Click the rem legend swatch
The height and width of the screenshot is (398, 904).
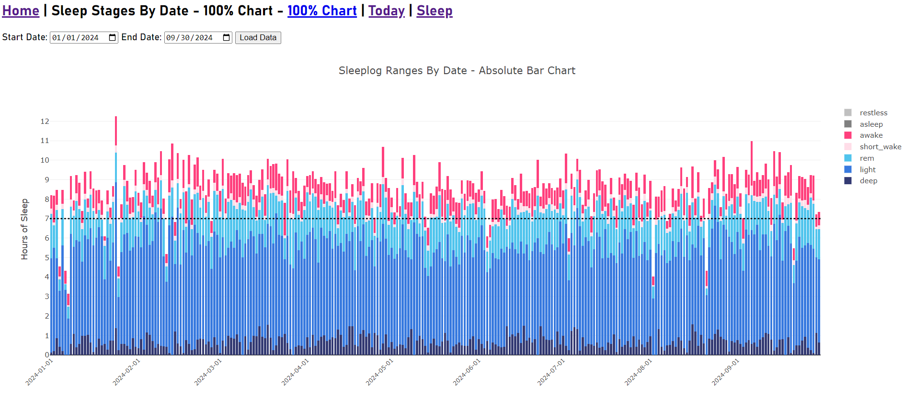point(848,158)
